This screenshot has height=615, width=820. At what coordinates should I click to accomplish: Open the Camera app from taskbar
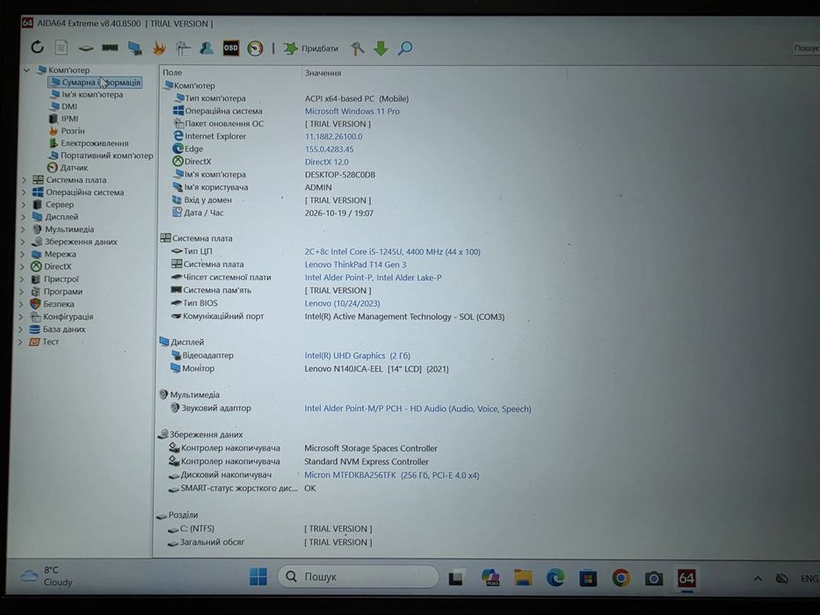(x=653, y=578)
